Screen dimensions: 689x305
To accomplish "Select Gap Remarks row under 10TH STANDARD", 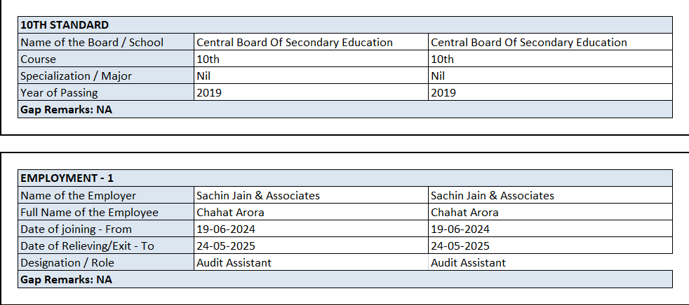I will pos(67,109).
